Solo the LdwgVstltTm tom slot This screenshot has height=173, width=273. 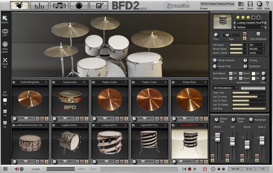126,162
